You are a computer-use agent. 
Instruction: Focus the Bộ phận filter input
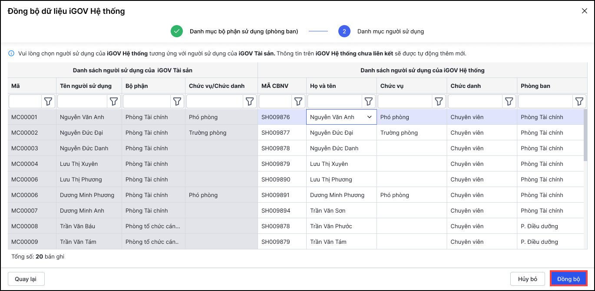pos(147,101)
